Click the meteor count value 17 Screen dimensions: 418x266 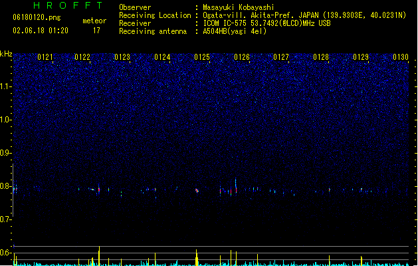pyautogui.click(x=96, y=31)
